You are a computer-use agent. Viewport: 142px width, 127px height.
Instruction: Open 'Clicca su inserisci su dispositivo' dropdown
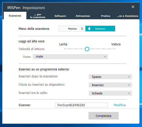click(x=110, y=85)
